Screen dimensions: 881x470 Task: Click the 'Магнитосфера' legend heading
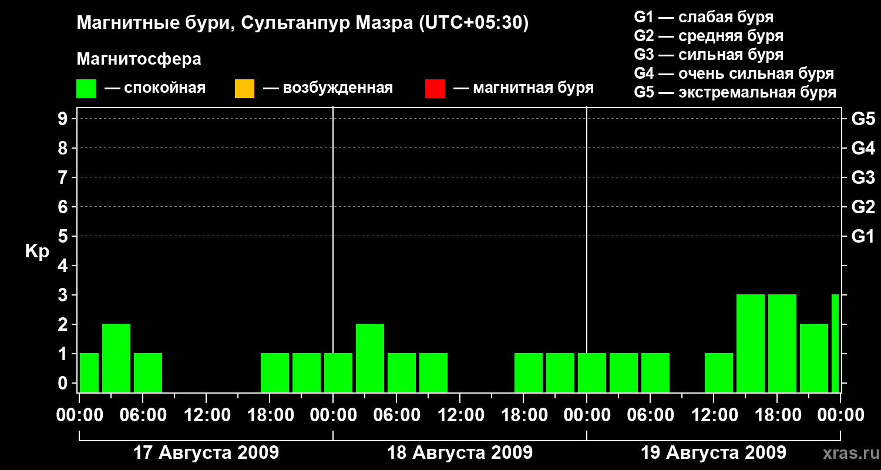(x=139, y=59)
